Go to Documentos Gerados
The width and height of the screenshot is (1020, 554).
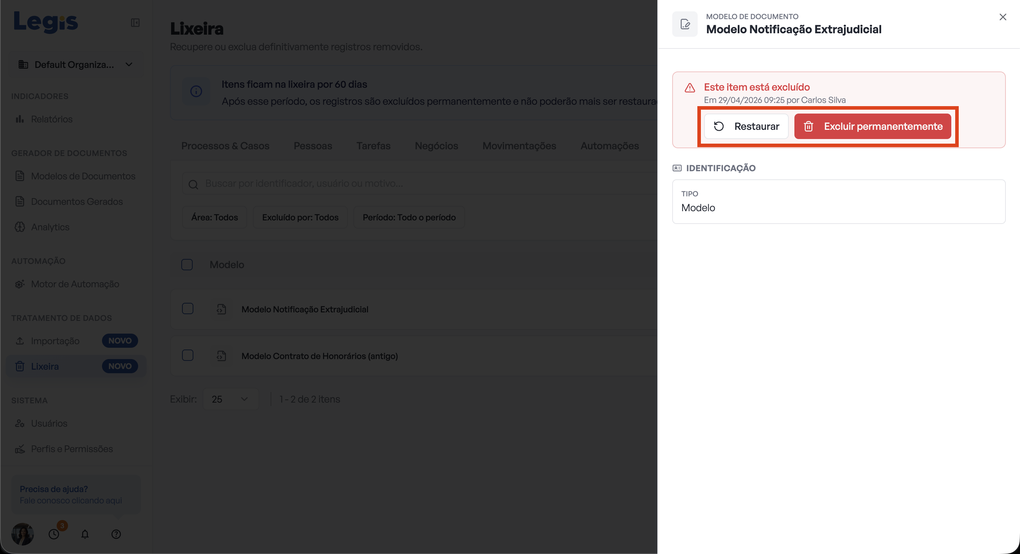point(77,201)
